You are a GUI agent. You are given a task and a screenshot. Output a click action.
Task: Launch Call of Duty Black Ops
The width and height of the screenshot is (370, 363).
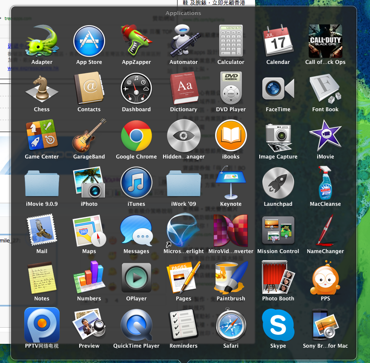[x=325, y=41]
